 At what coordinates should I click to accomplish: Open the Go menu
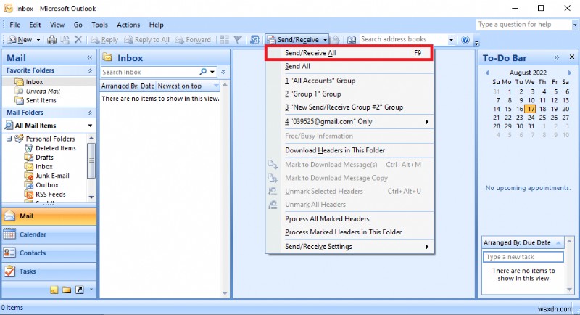(78, 25)
